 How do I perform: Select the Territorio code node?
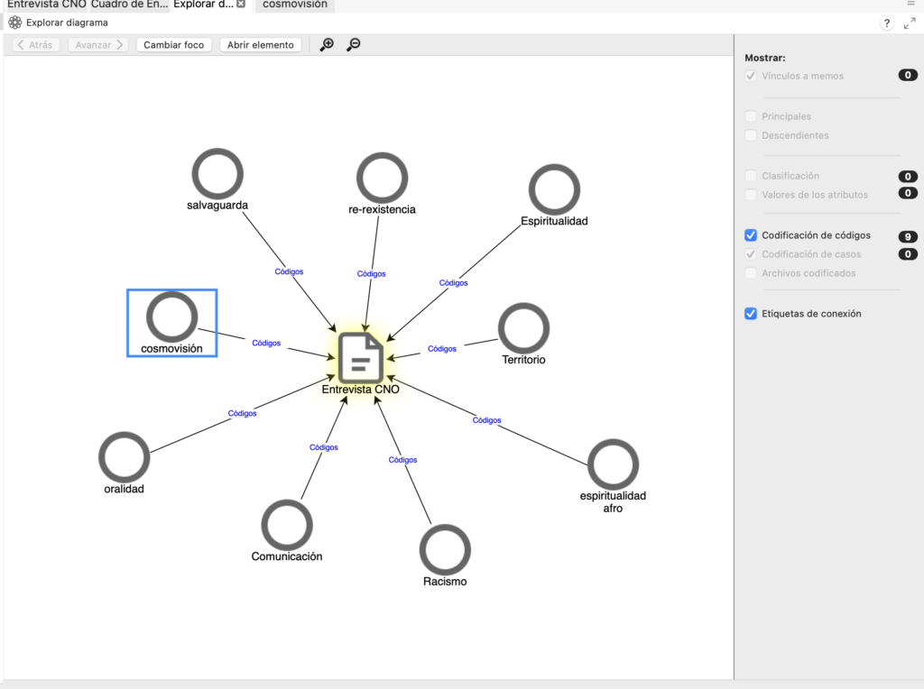(x=523, y=328)
